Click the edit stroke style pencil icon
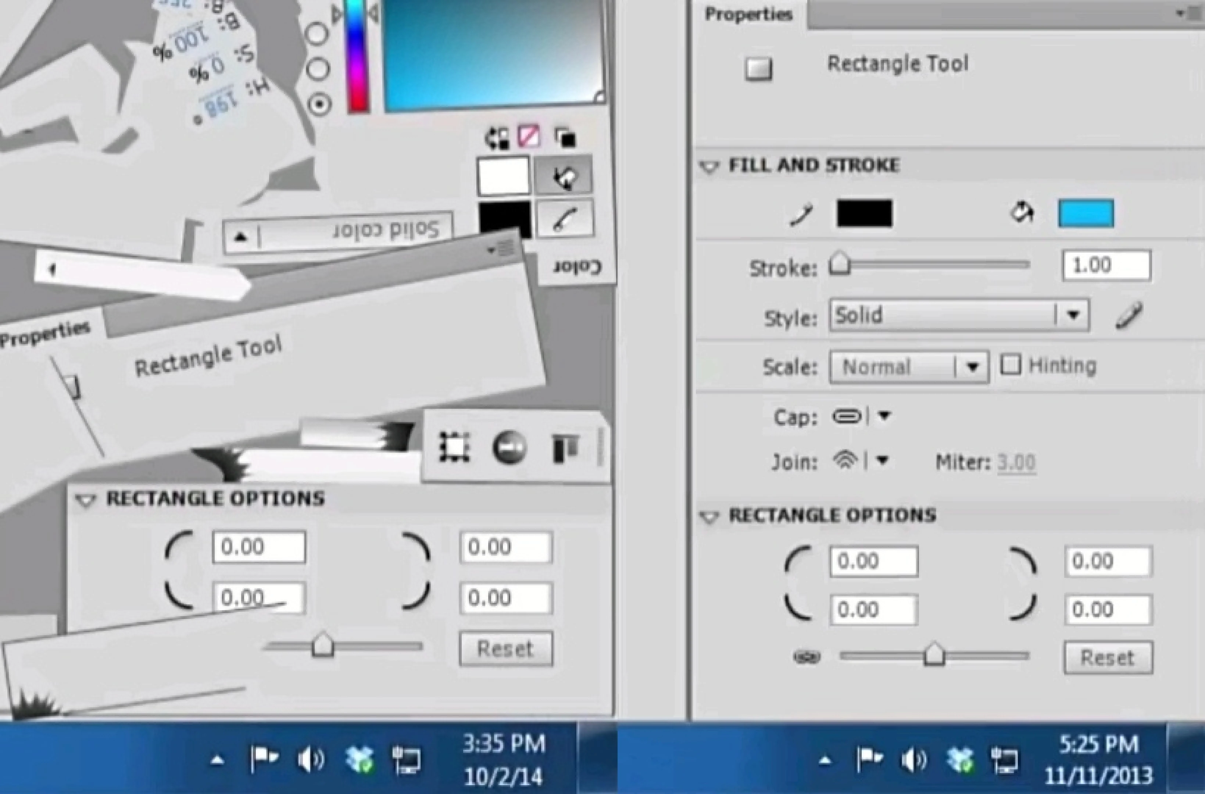Screen dimensions: 1205x794 (x=1129, y=315)
